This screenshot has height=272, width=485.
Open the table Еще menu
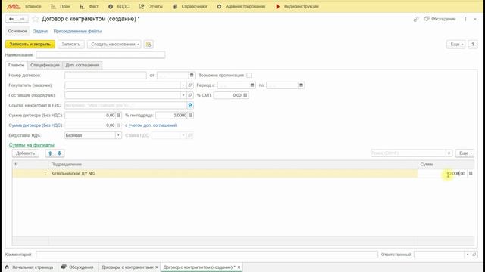465,153
